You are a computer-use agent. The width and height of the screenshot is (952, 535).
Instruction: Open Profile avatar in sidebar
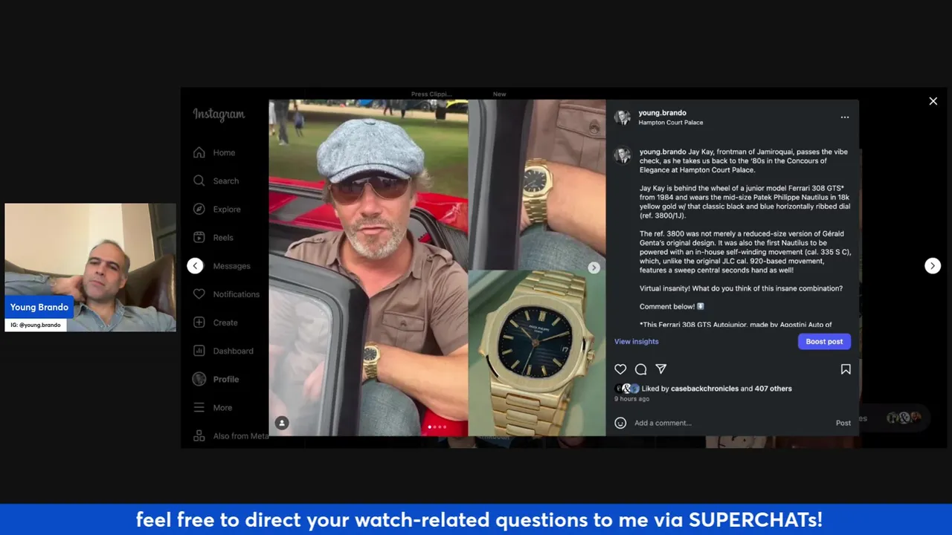(x=199, y=379)
